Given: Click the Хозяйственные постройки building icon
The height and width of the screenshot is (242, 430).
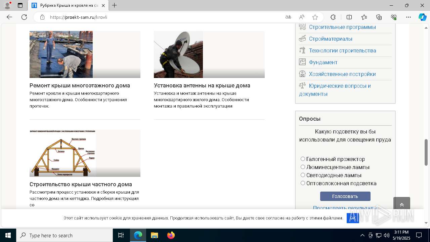Looking at the screenshot, I should 302,74.
